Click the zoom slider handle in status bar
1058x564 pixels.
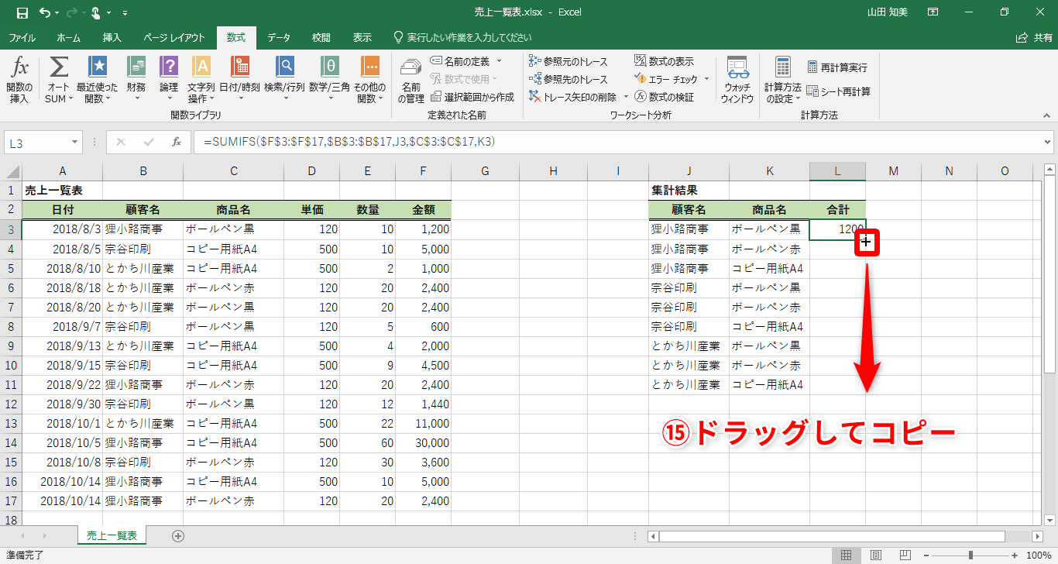click(970, 555)
